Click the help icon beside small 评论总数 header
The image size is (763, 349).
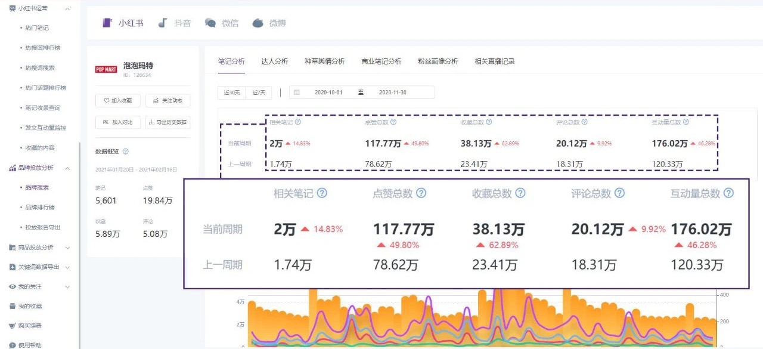tap(584, 122)
